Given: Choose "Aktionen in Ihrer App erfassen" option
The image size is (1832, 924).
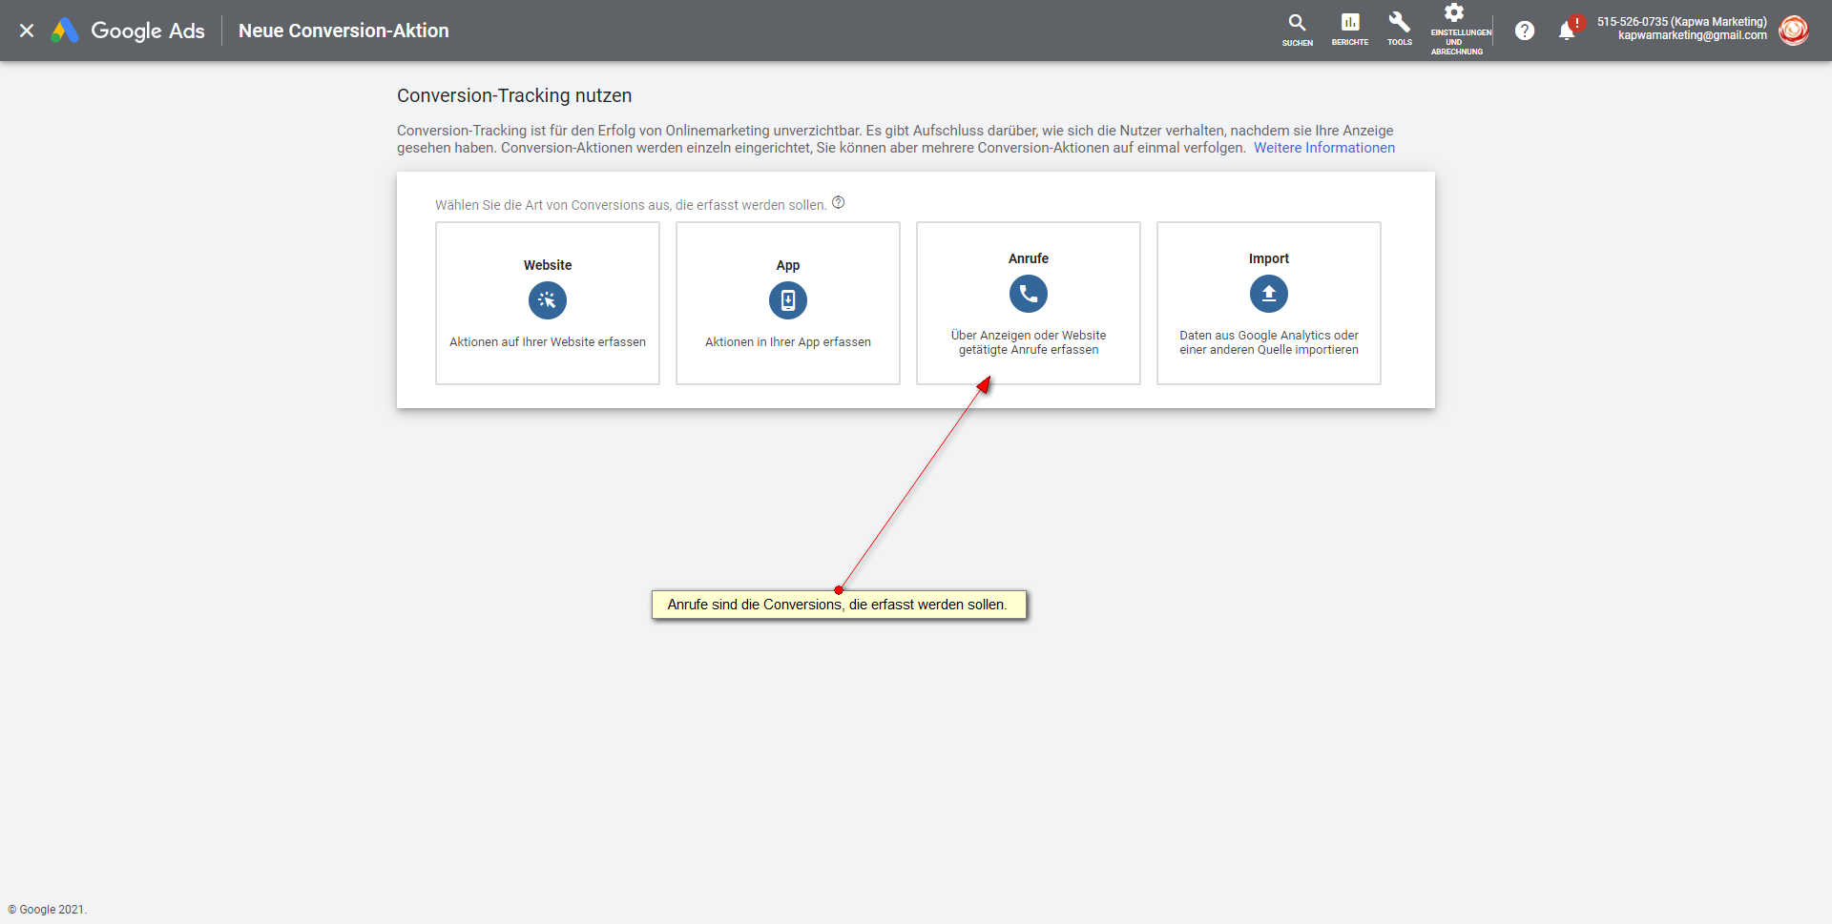Looking at the screenshot, I should (x=788, y=342).
